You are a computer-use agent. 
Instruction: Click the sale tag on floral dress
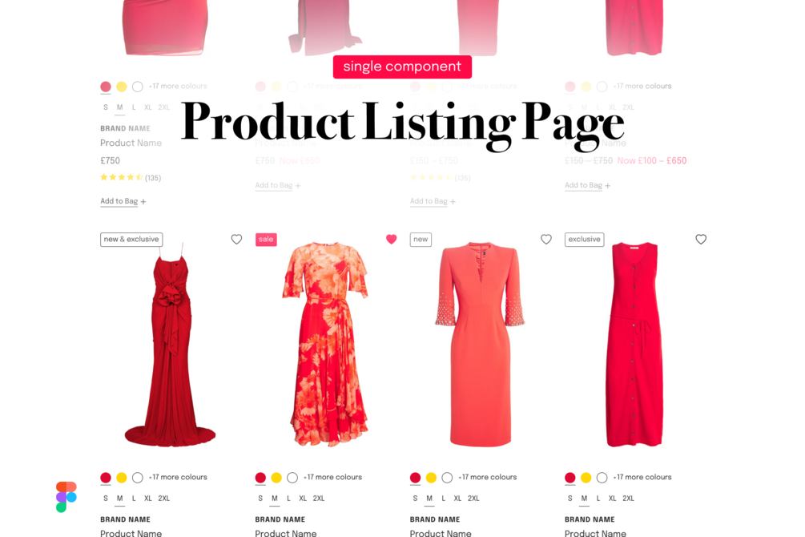click(x=266, y=240)
